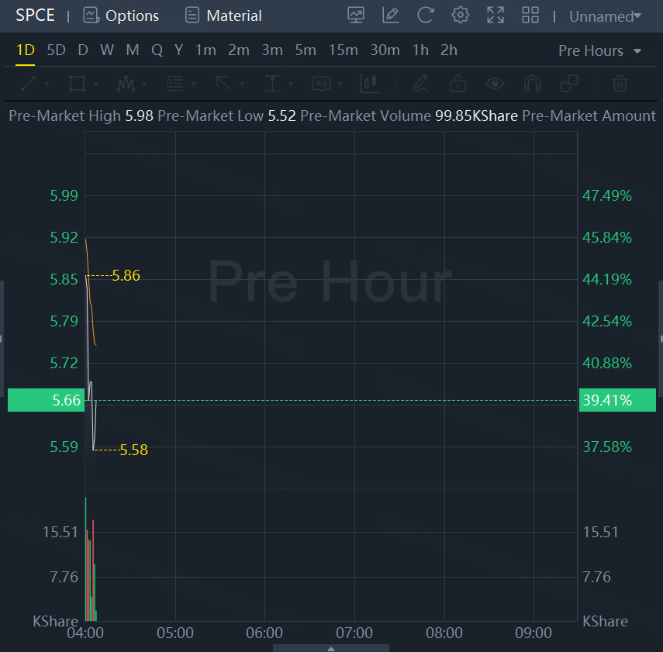Select the wave pattern drawing tool
663x652 pixels.
click(x=126, y=83)
